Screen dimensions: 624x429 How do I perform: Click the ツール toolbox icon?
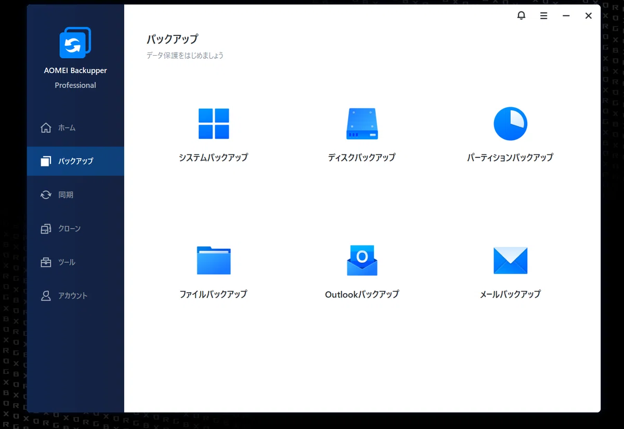pyautogui.click(x=46, y=262)
